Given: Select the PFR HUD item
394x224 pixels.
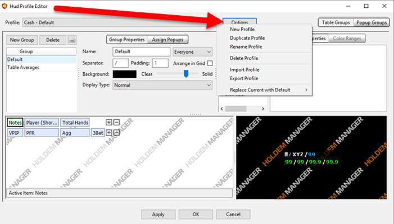Looking at the screenshot, I should click(x=42, y=133).
